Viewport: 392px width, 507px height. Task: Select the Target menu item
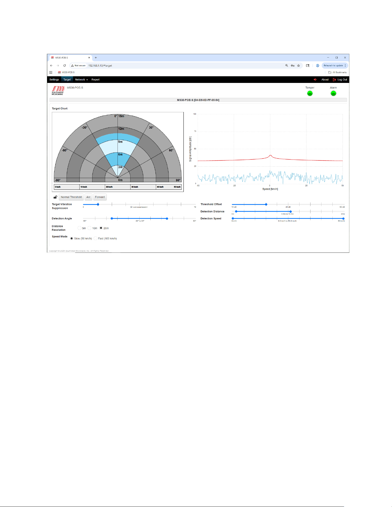pos(67,80)
